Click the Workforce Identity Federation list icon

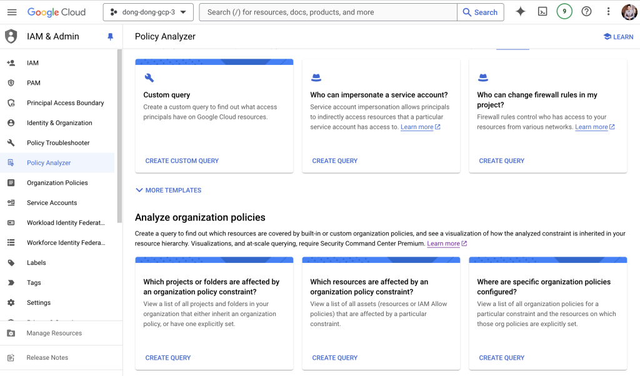coord(11,242)
